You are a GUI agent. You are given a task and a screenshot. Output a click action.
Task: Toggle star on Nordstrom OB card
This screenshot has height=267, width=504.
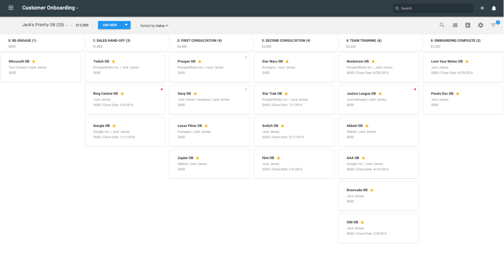pyautogui.click(x=373, y=61)
